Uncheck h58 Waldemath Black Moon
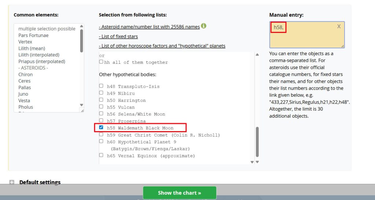This screenshot has height=200, width=375. tap(101, 127)
